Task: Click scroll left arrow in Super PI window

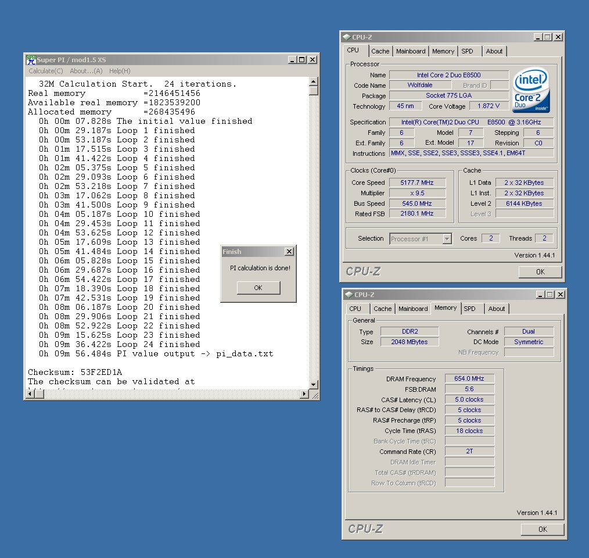Action: coord(30,394)
